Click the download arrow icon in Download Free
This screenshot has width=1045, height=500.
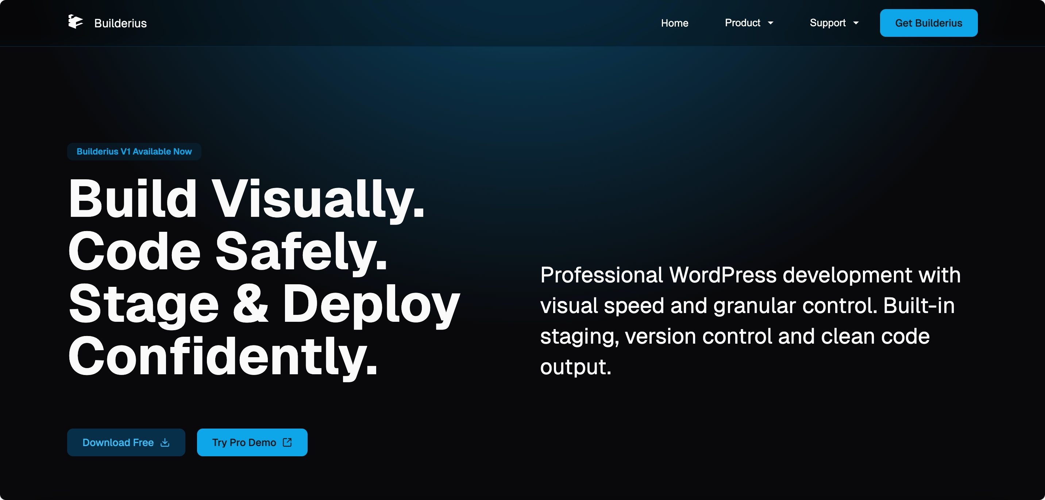point(165,442)
